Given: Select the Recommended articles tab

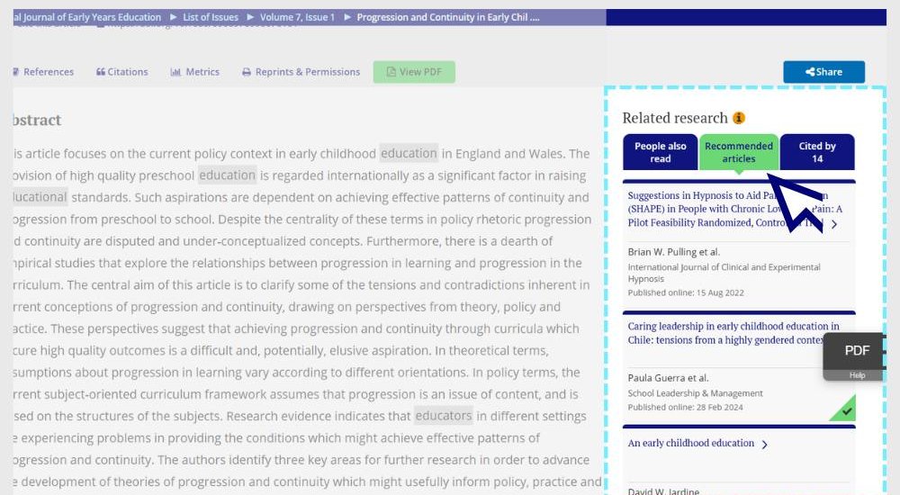Looking at the screenshot, I should (x=739, y=152).
